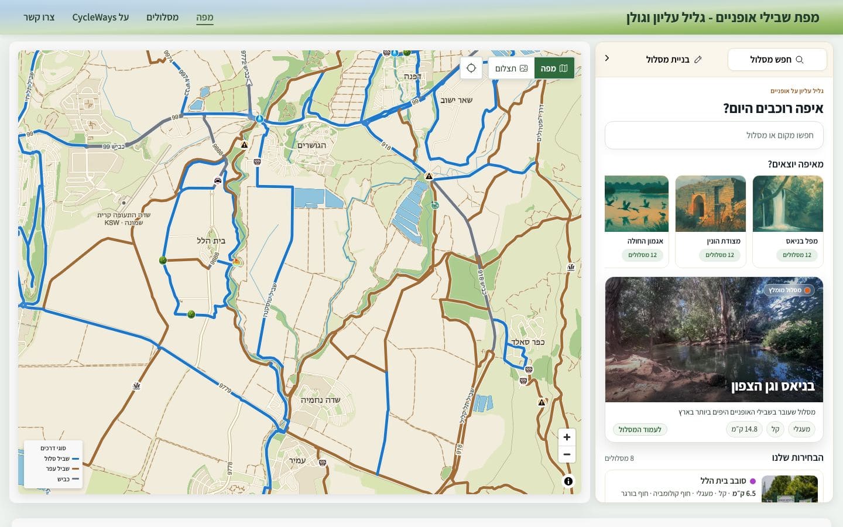843x527 pixels.
Task: Toggle the קל difficulty filter chip
Action: coord(775,429)
